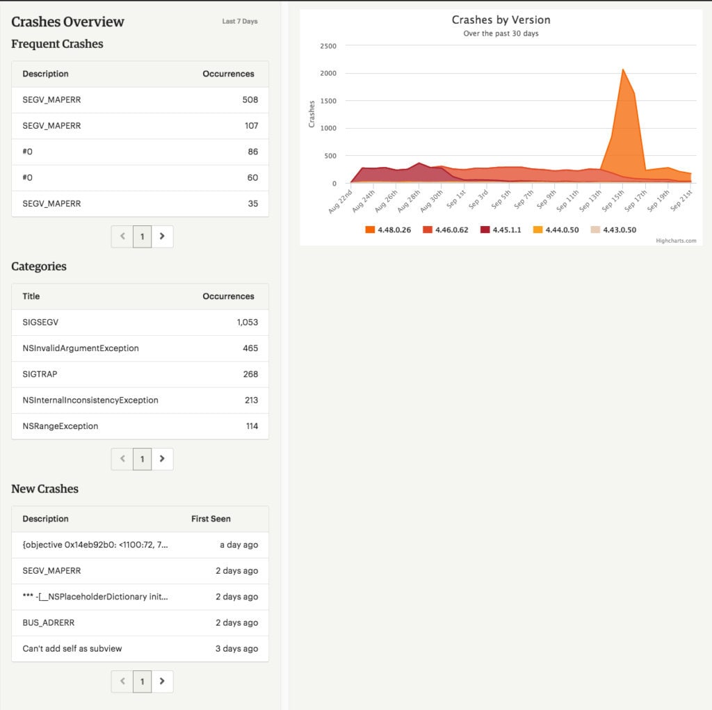Click the Categories Occurrences column header
This screenshot has height=710, width=712.
click(228, 297)
